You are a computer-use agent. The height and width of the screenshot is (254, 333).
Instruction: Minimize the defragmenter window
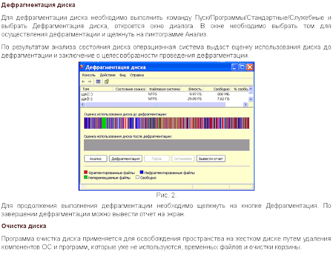pos(235,67)
